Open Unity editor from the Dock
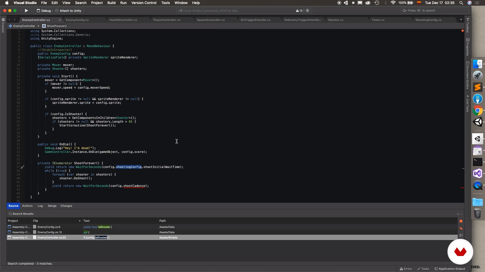The image size is (485, 272). 477,122
